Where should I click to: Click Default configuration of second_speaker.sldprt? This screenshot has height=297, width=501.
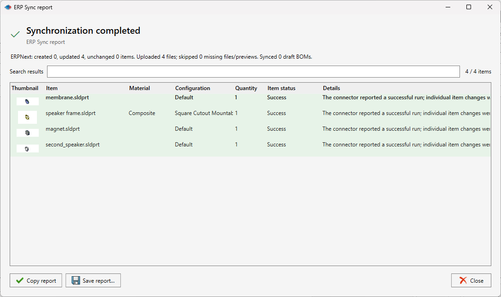(x=184, y=144)
